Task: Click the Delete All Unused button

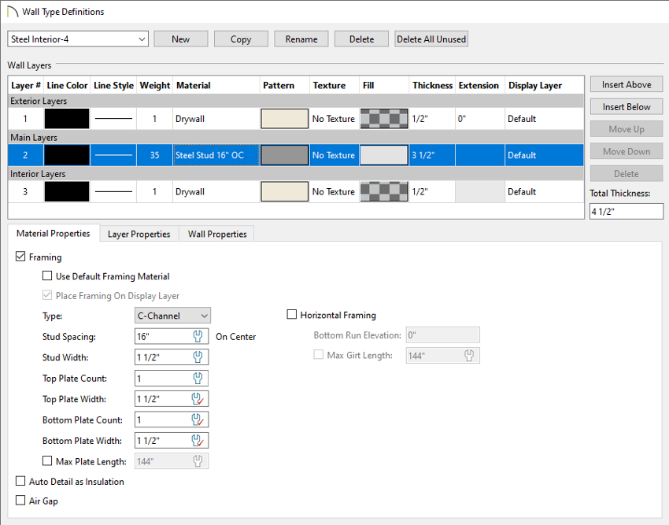Action: (431, 39)
